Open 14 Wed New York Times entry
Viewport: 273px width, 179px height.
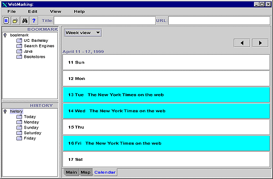pyautogui.click(x=166, y=111)
